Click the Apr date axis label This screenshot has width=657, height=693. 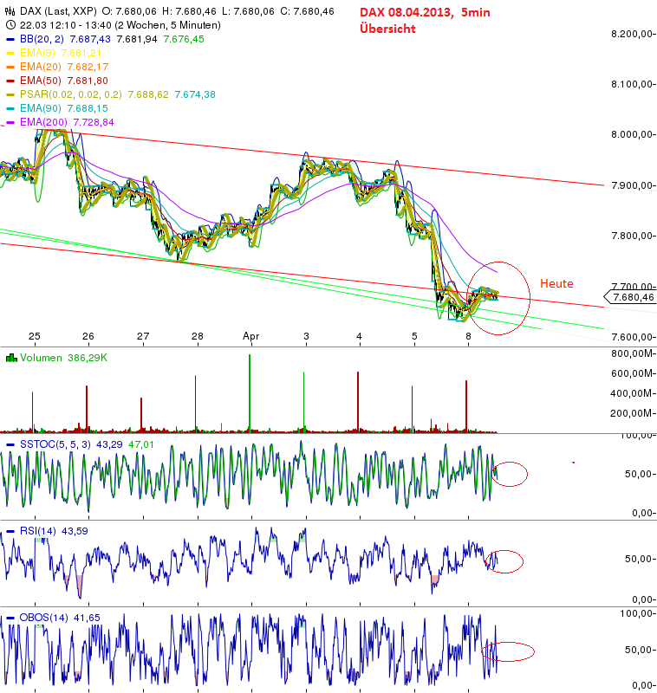tap(250, 336)
